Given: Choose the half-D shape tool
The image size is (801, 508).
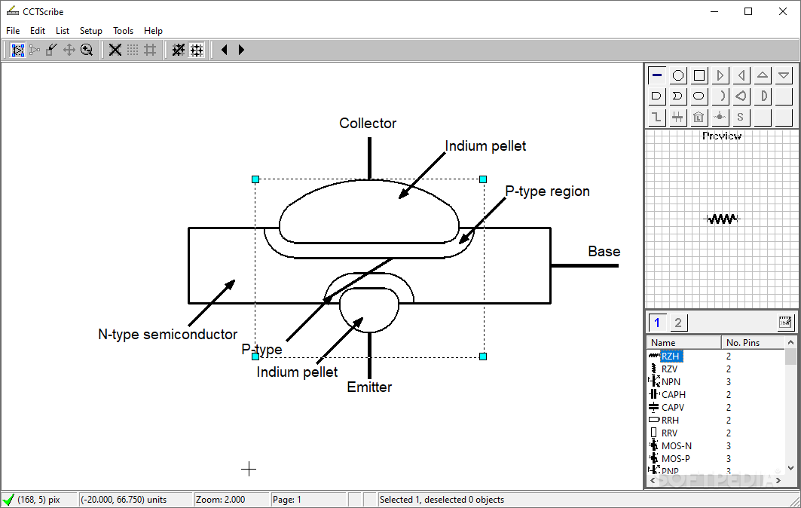Looking at the screenshot, I should click(762, 96).
